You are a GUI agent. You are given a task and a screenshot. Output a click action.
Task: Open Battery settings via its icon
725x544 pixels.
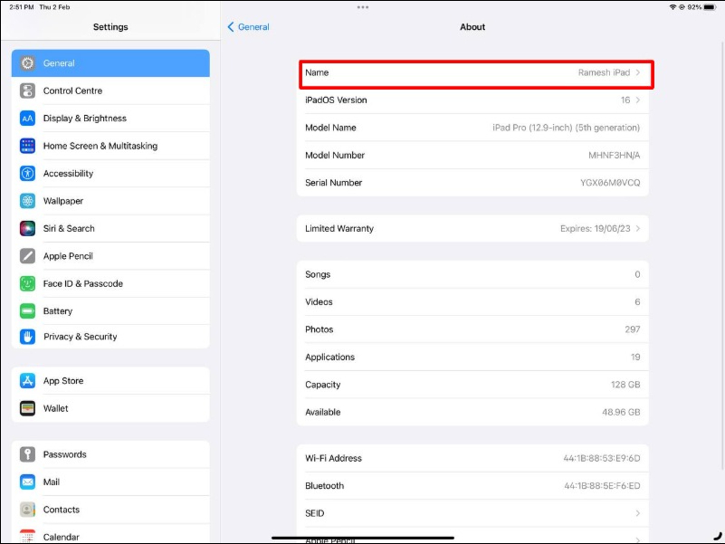point(27,310)
